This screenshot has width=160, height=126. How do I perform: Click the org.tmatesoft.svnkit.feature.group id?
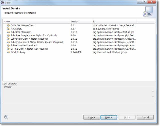(110, 52)
